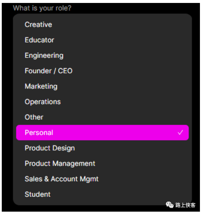Click the 路上侠客 watermark text

coord(185,205)
